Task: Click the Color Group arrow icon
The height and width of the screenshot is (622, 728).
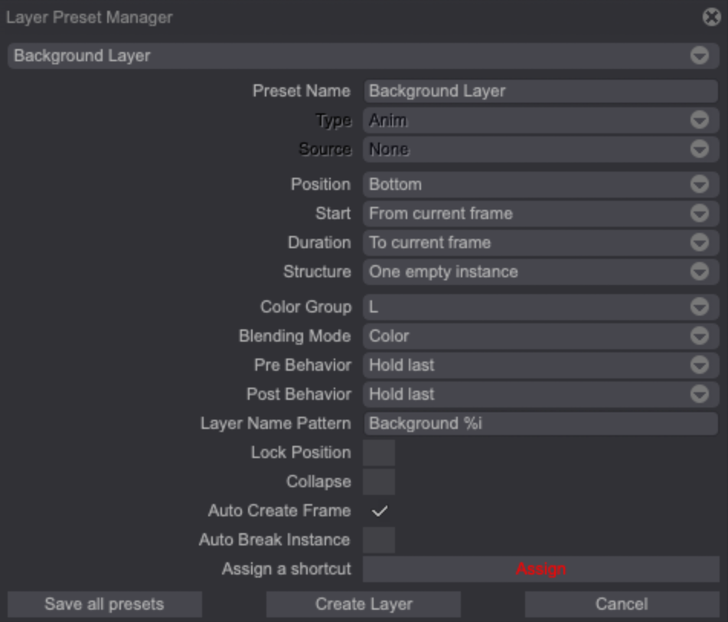Action: [699, 307]
